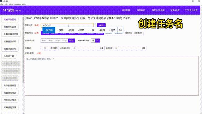Choose the 200字 minimum word count option
The image size is (202, 114).
[x=57, y=41]
